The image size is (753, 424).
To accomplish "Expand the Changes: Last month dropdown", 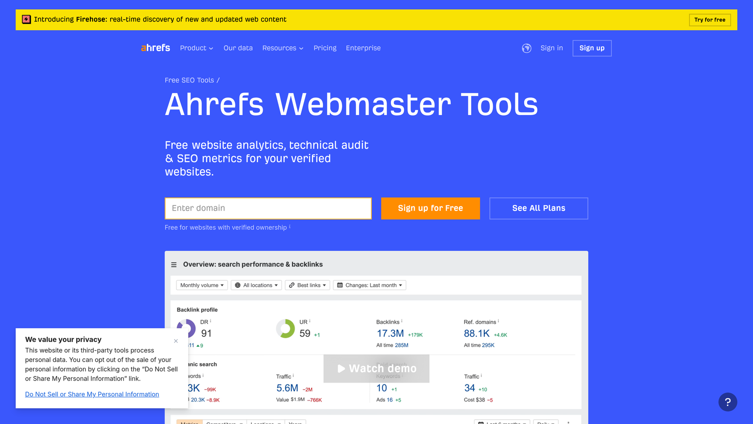I will click(x=369, y=285).
